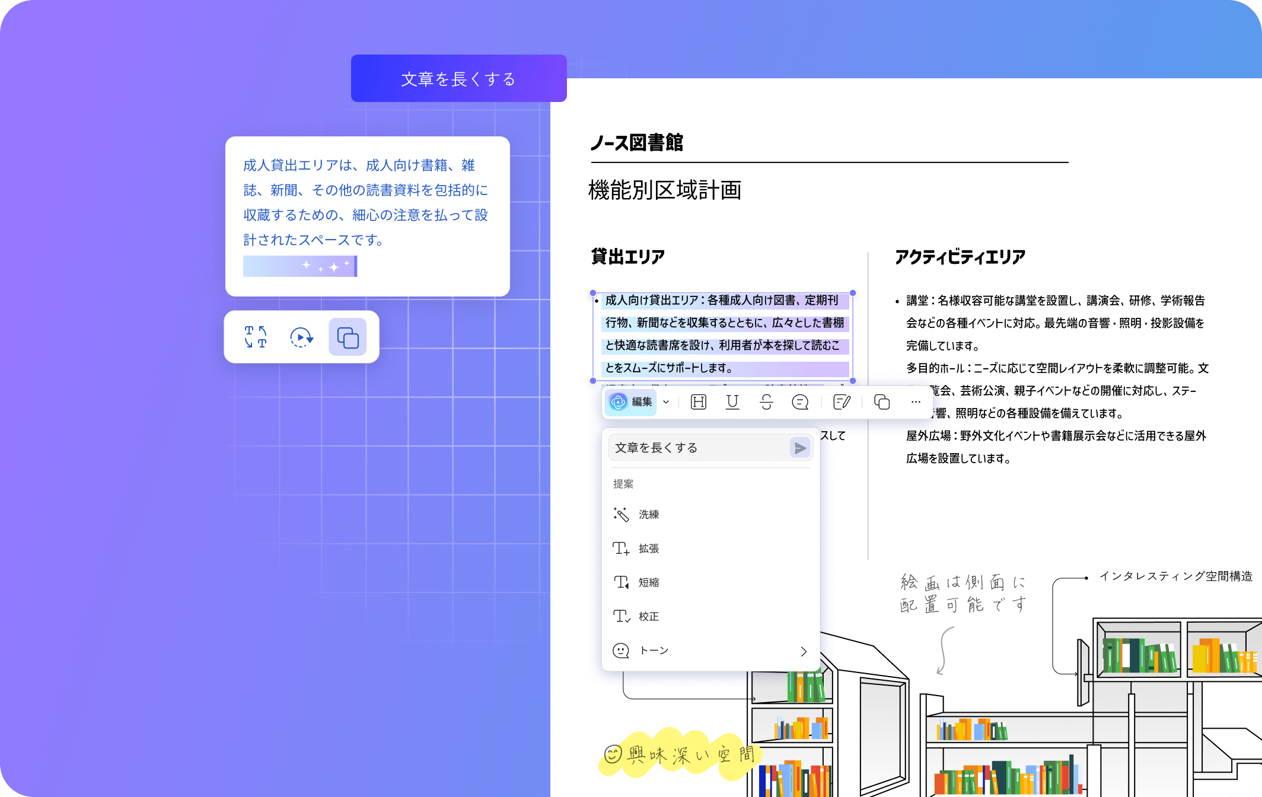The image size is (1262, 797).
Task: Apply underline from the floating toolbar
Action: click(732, 402)
